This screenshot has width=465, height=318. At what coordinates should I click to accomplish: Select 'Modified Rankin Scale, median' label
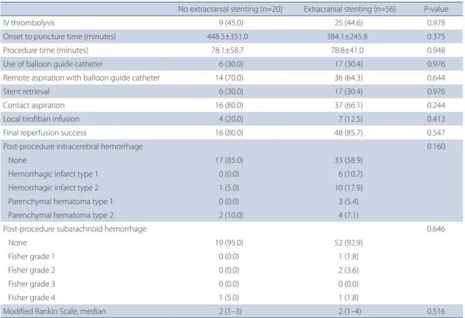click(54, 312)
